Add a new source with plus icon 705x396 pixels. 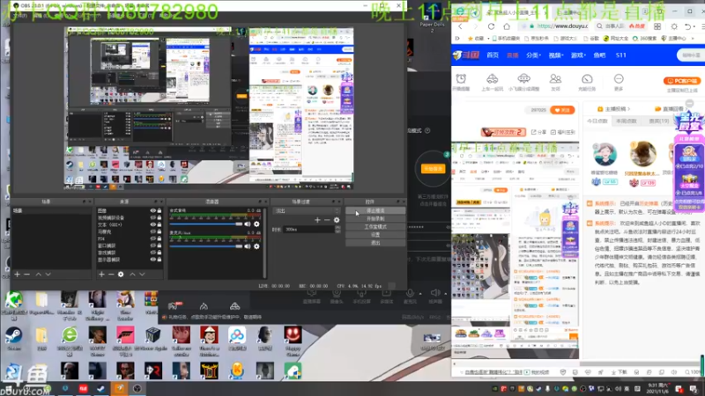[101, 275]
